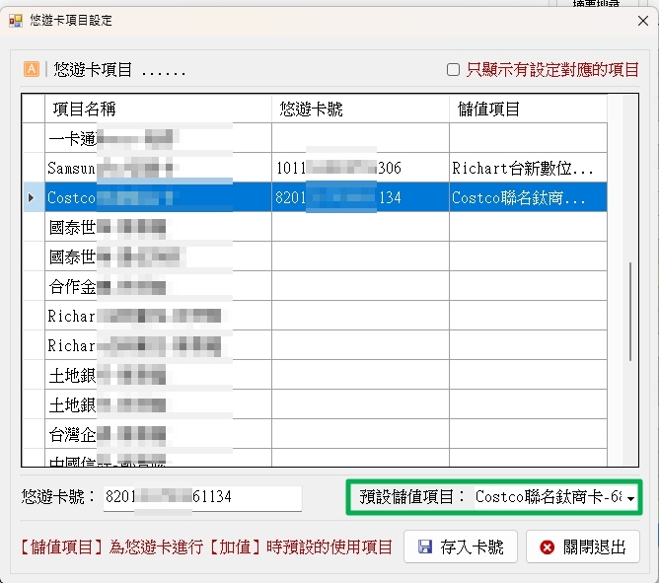The image size is (659, 583).
Task: Close the 悠遊卡項目設定 dialog
Action: pos(643,21)
